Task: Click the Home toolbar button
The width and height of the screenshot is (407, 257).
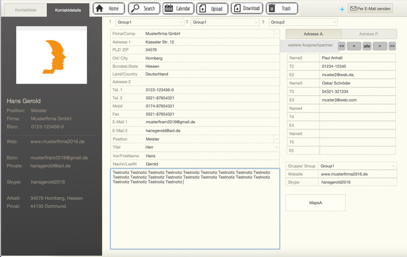Action: 109,9
